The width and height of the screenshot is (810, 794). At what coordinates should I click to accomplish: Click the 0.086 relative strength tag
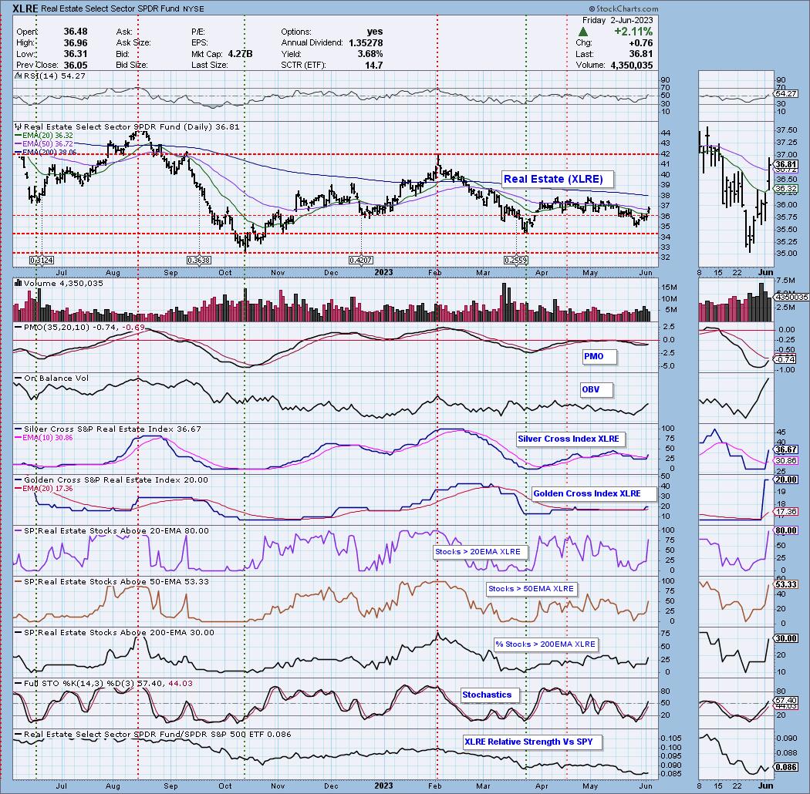pos(786,768)
